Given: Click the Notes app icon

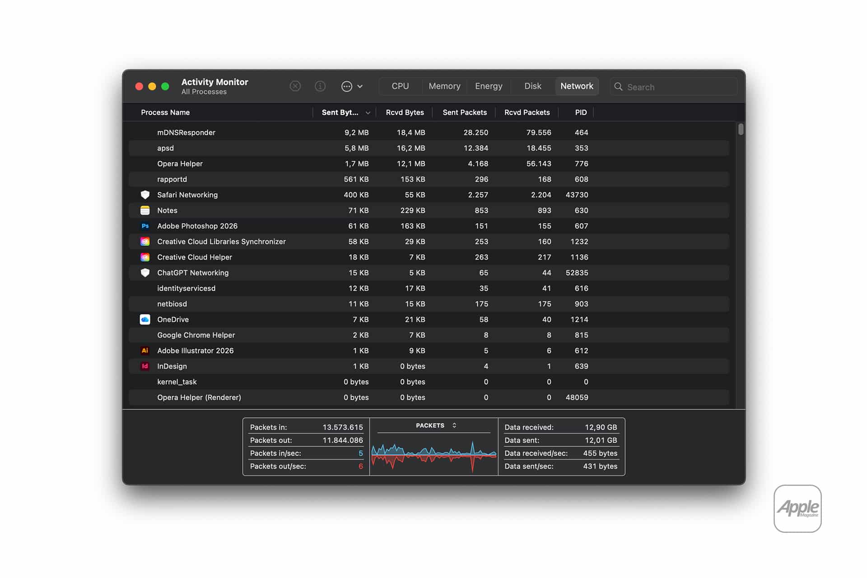Looking at the screenshot, I should coord(145,210).
